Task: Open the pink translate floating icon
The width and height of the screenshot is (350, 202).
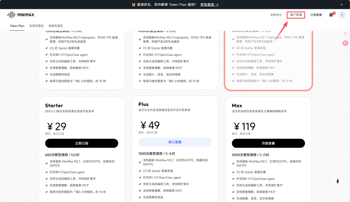Action: point(345,43)
